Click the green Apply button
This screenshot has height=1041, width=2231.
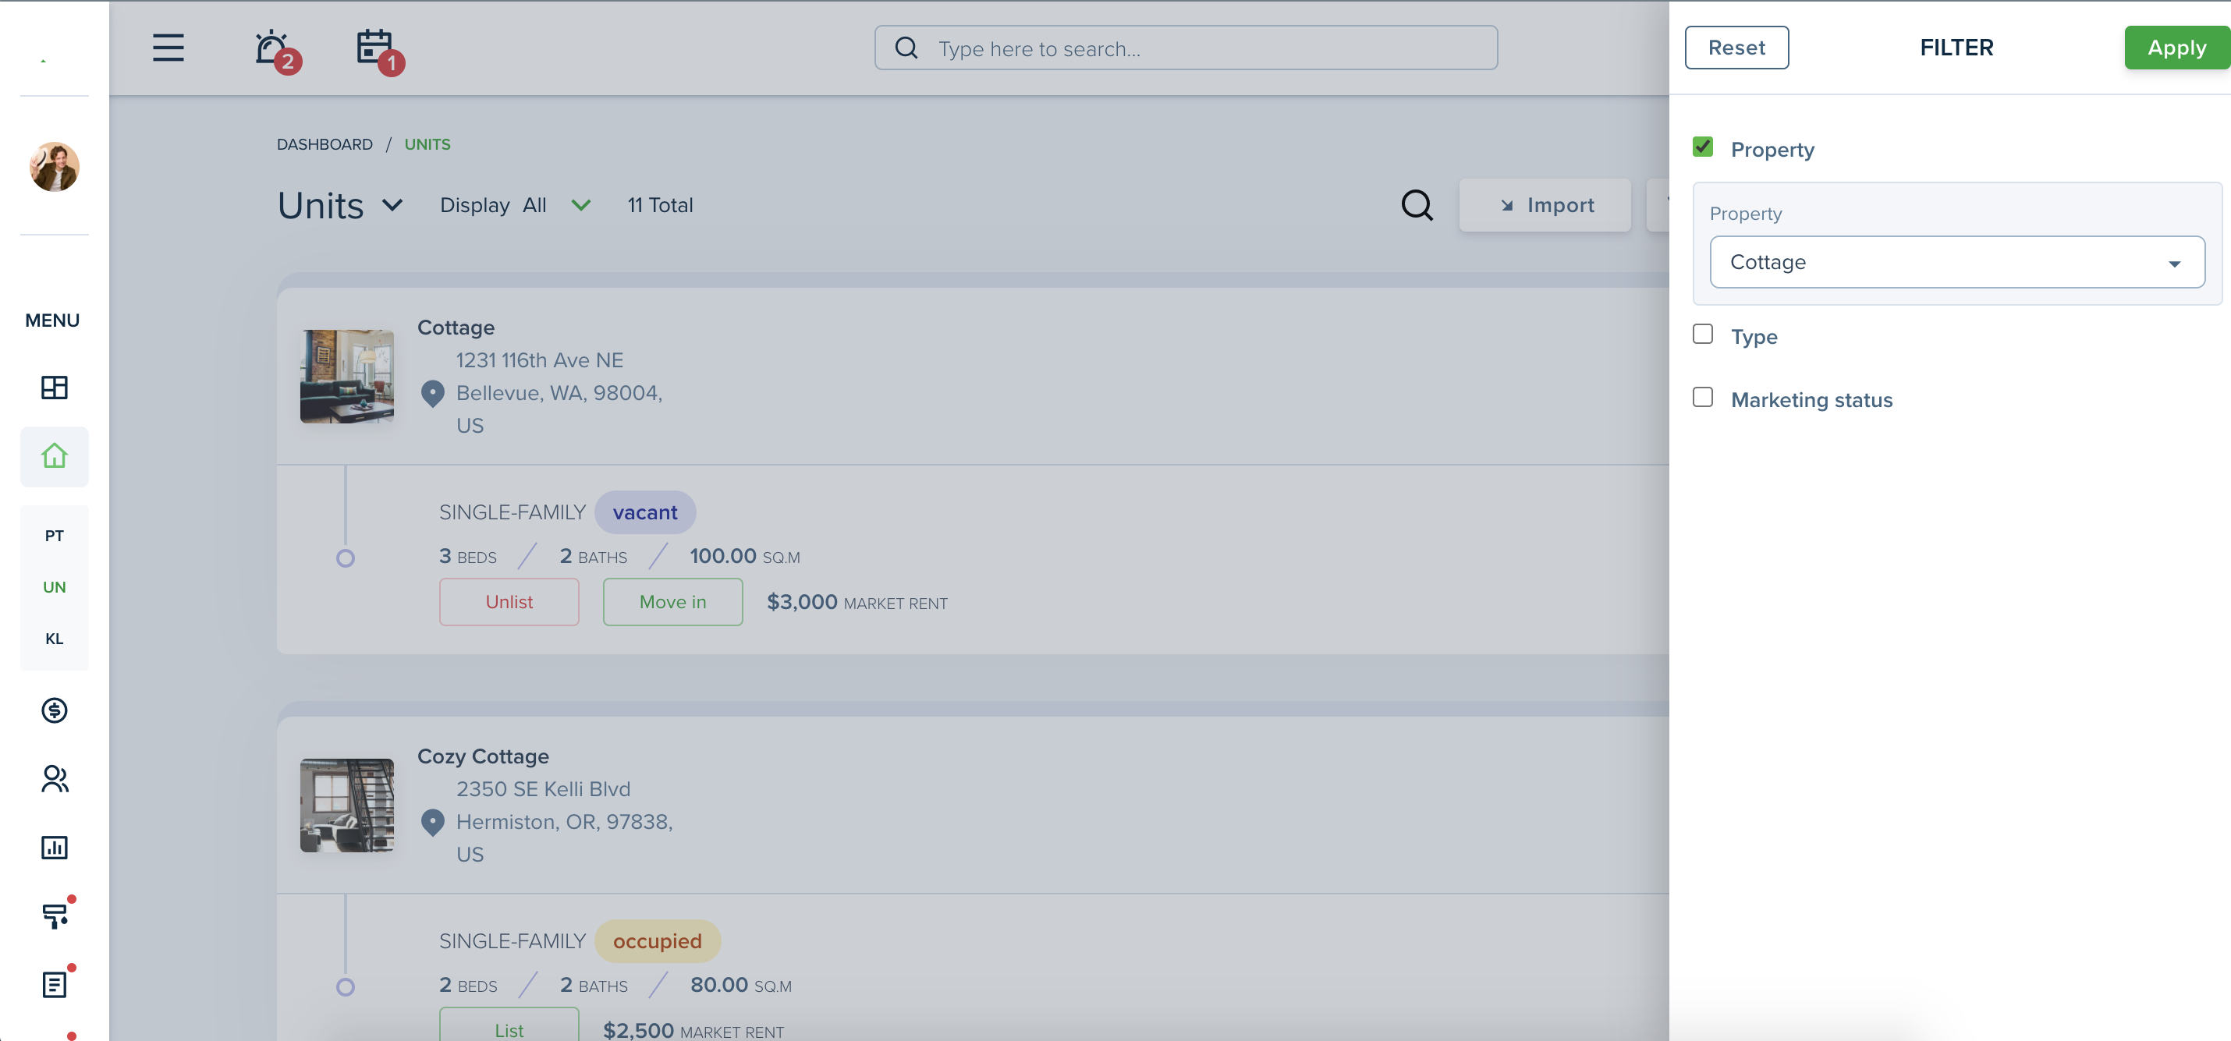[x=2176, y=48]
